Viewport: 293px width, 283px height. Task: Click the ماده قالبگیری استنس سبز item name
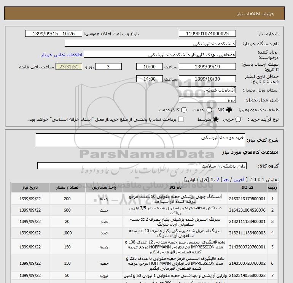(175, 247)
